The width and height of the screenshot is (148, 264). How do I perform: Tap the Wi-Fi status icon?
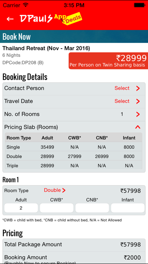pos(26,5)
